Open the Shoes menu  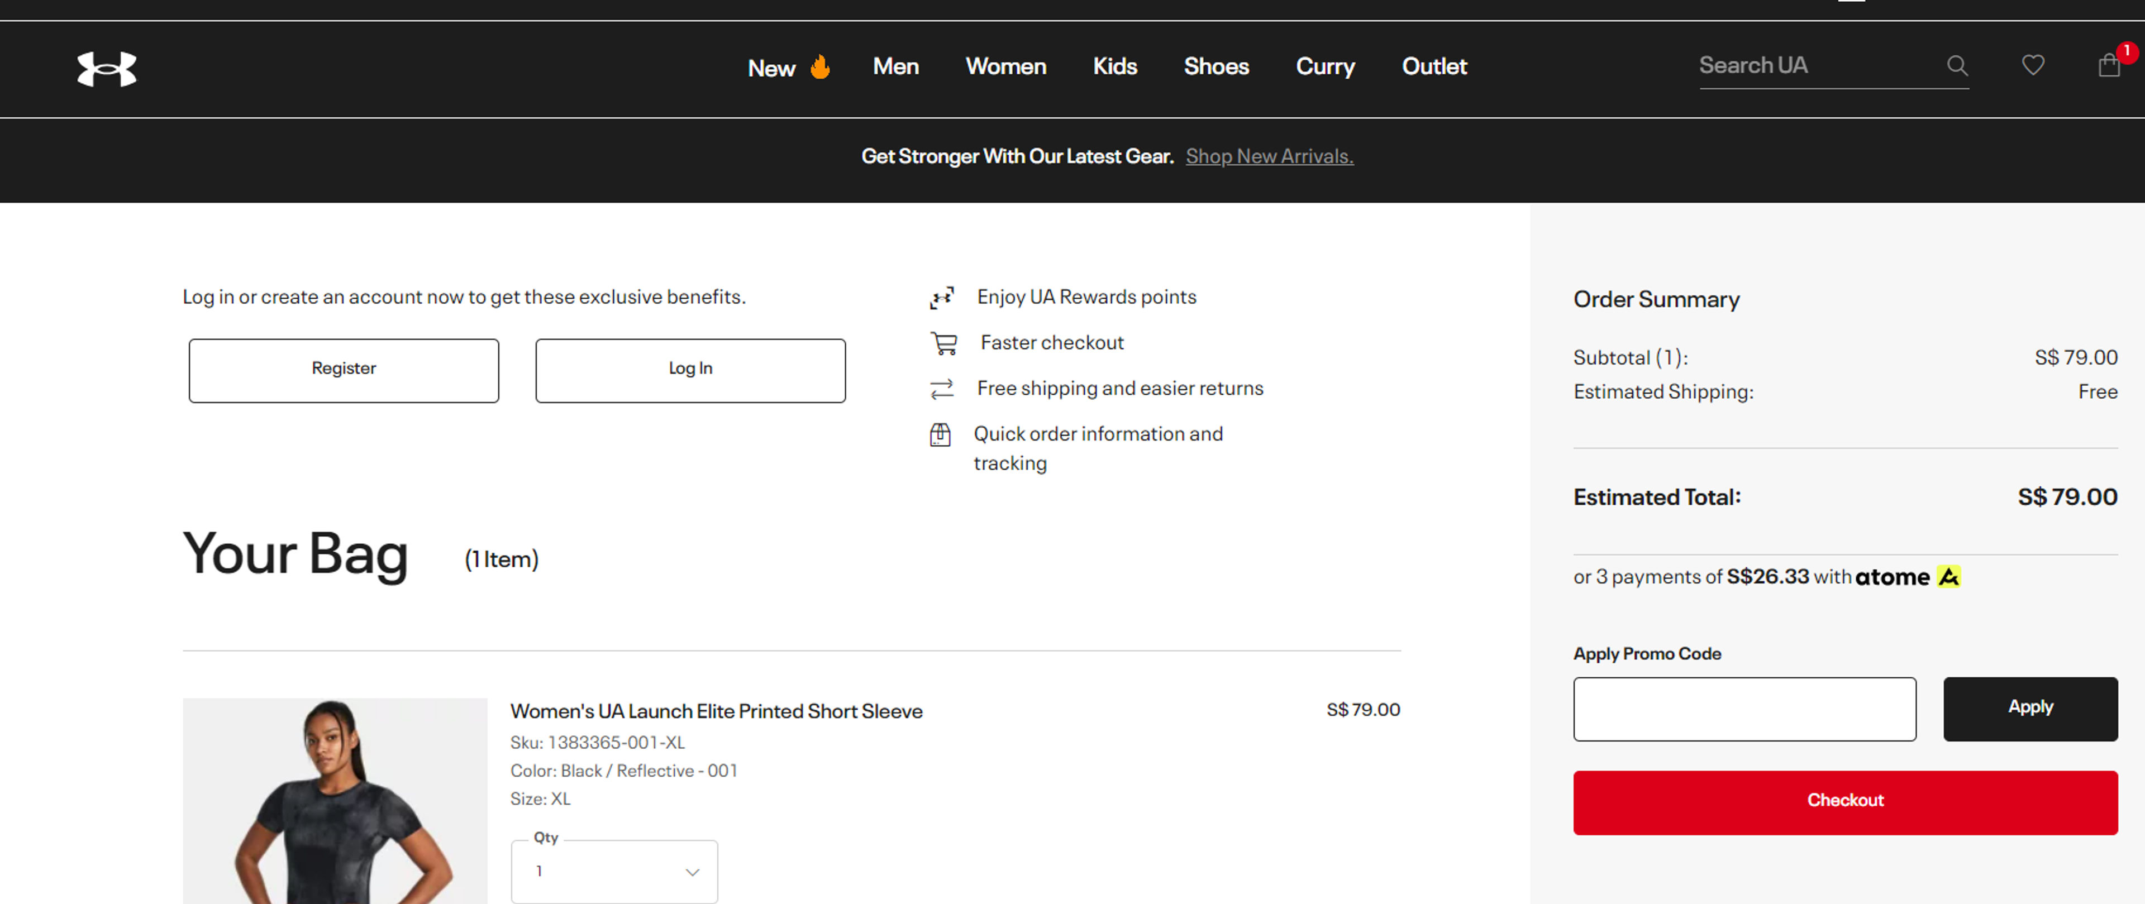coord(1217,66)
